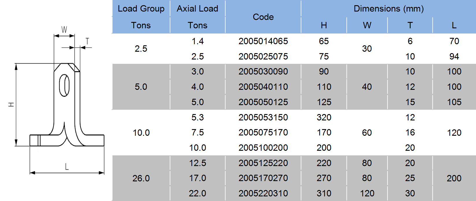The height and width of the screenshot is (201, 476).
Task: Click product code 2005025075
Action: pos(263,56)
